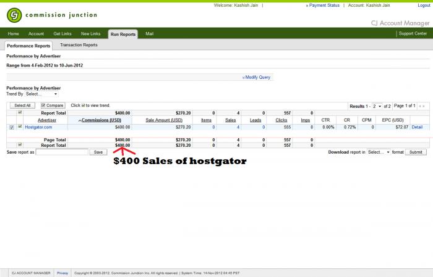433x277 pixels.
Task: Sort by the Clicks column header
Action: point(281,120)
